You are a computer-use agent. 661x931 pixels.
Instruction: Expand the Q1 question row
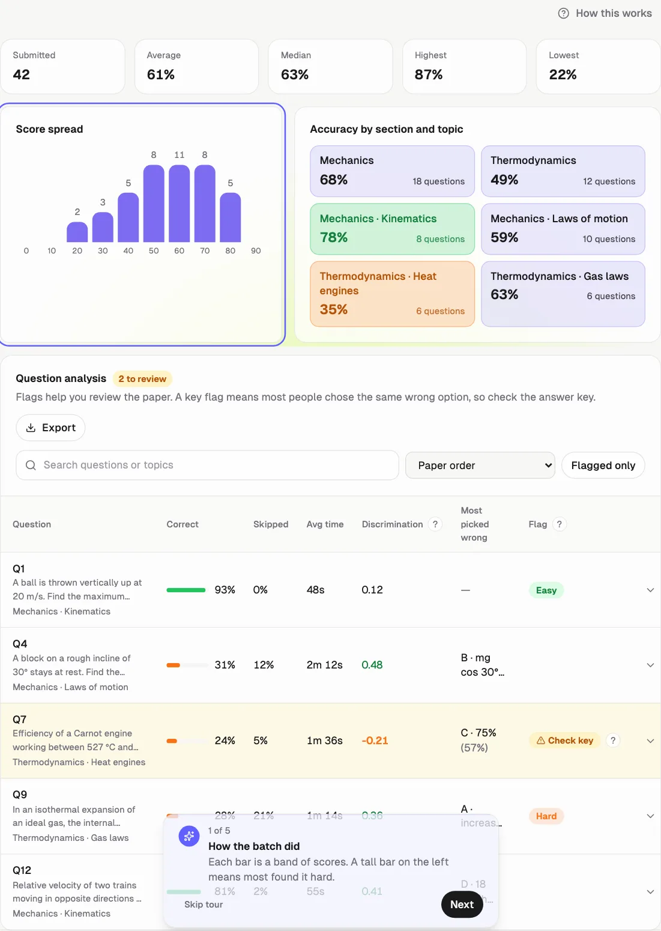coord(650,590)
